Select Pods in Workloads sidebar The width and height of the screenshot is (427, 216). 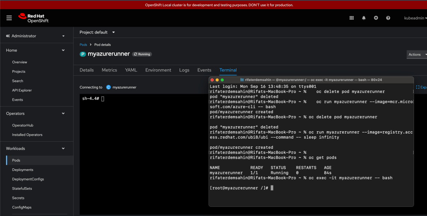coord(40,160)
